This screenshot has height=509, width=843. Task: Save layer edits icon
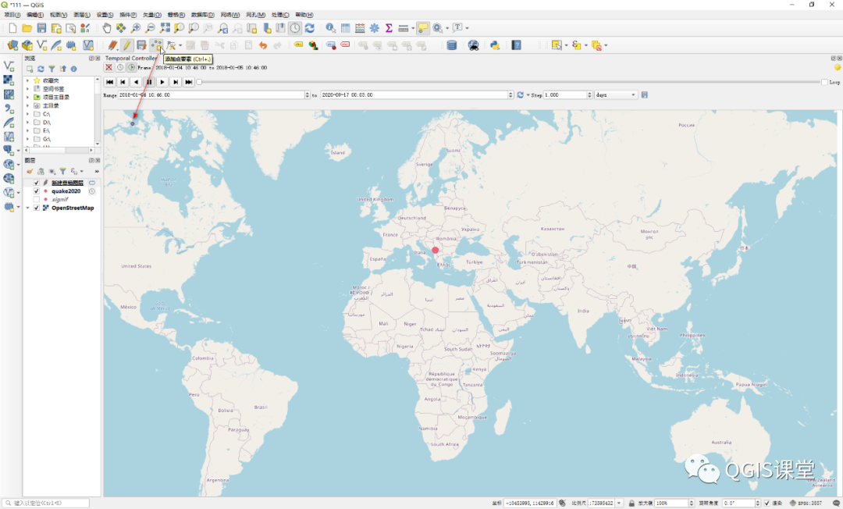click(x=141, y=45)
